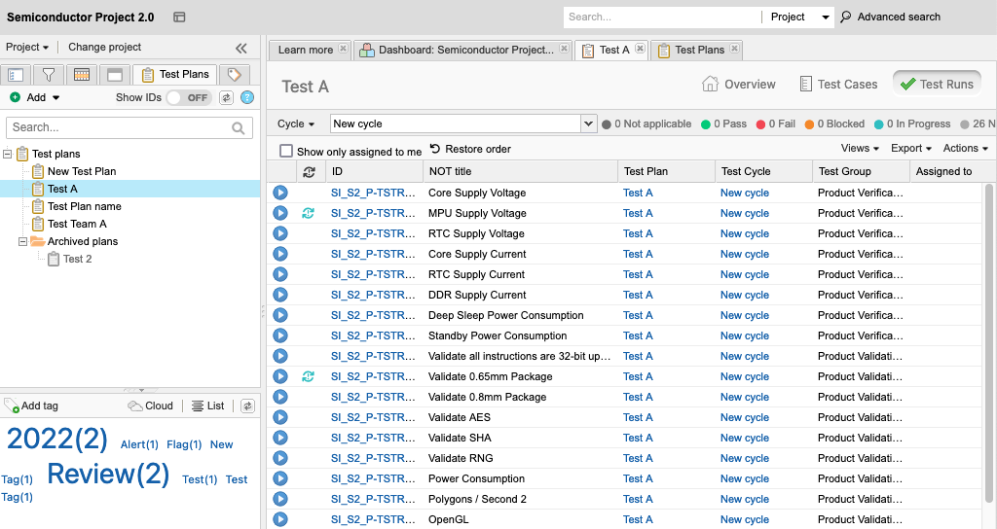Image resolution: width=997 pixels, height=529 pixels.
Task: Close the Test Plans tab
Action: [734, 49]
